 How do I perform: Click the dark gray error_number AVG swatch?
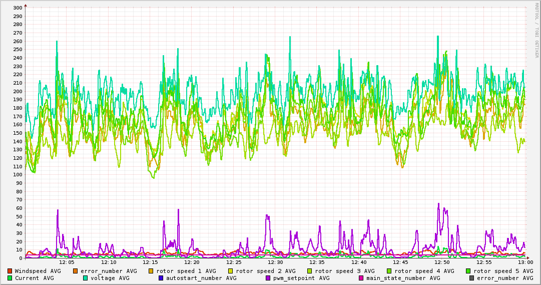click(x=471, y=278)
